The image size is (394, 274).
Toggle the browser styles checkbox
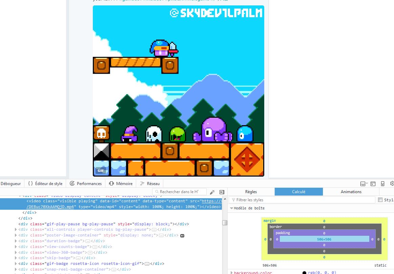click(380, 200)
